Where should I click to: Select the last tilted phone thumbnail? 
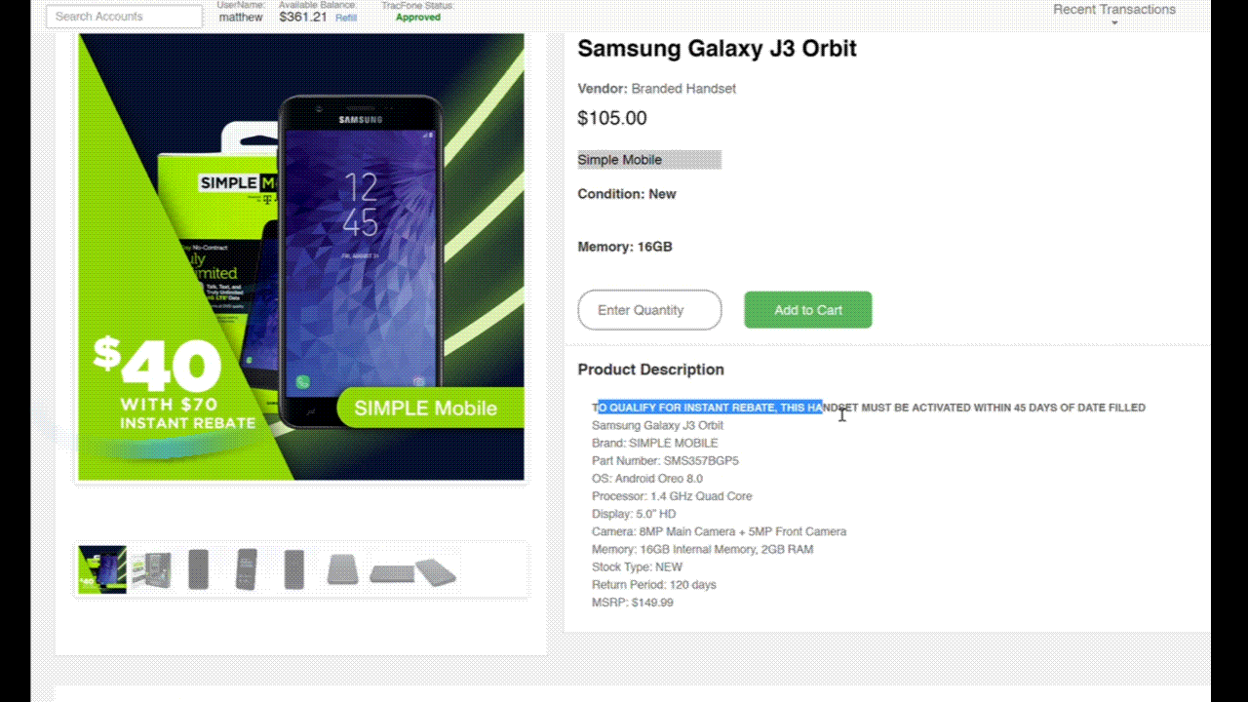pyautogui.click(x=436, y=571)
